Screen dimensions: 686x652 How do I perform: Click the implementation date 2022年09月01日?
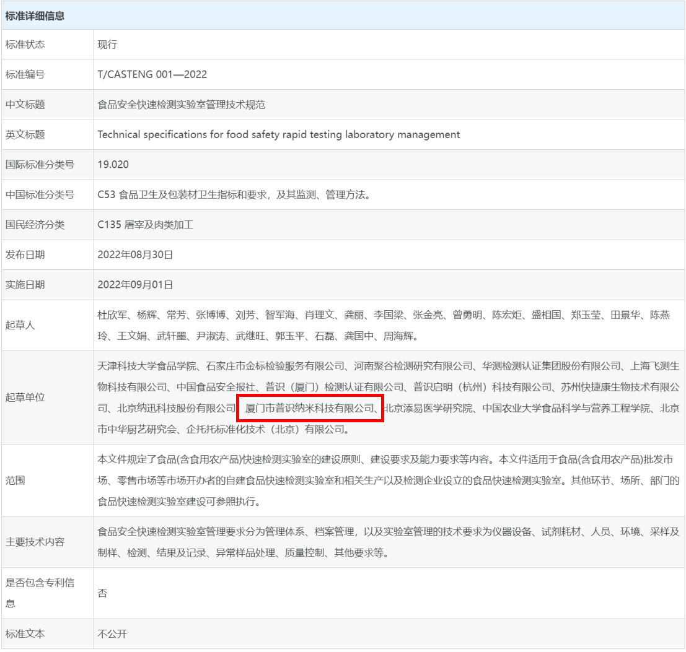click(135, 285)
